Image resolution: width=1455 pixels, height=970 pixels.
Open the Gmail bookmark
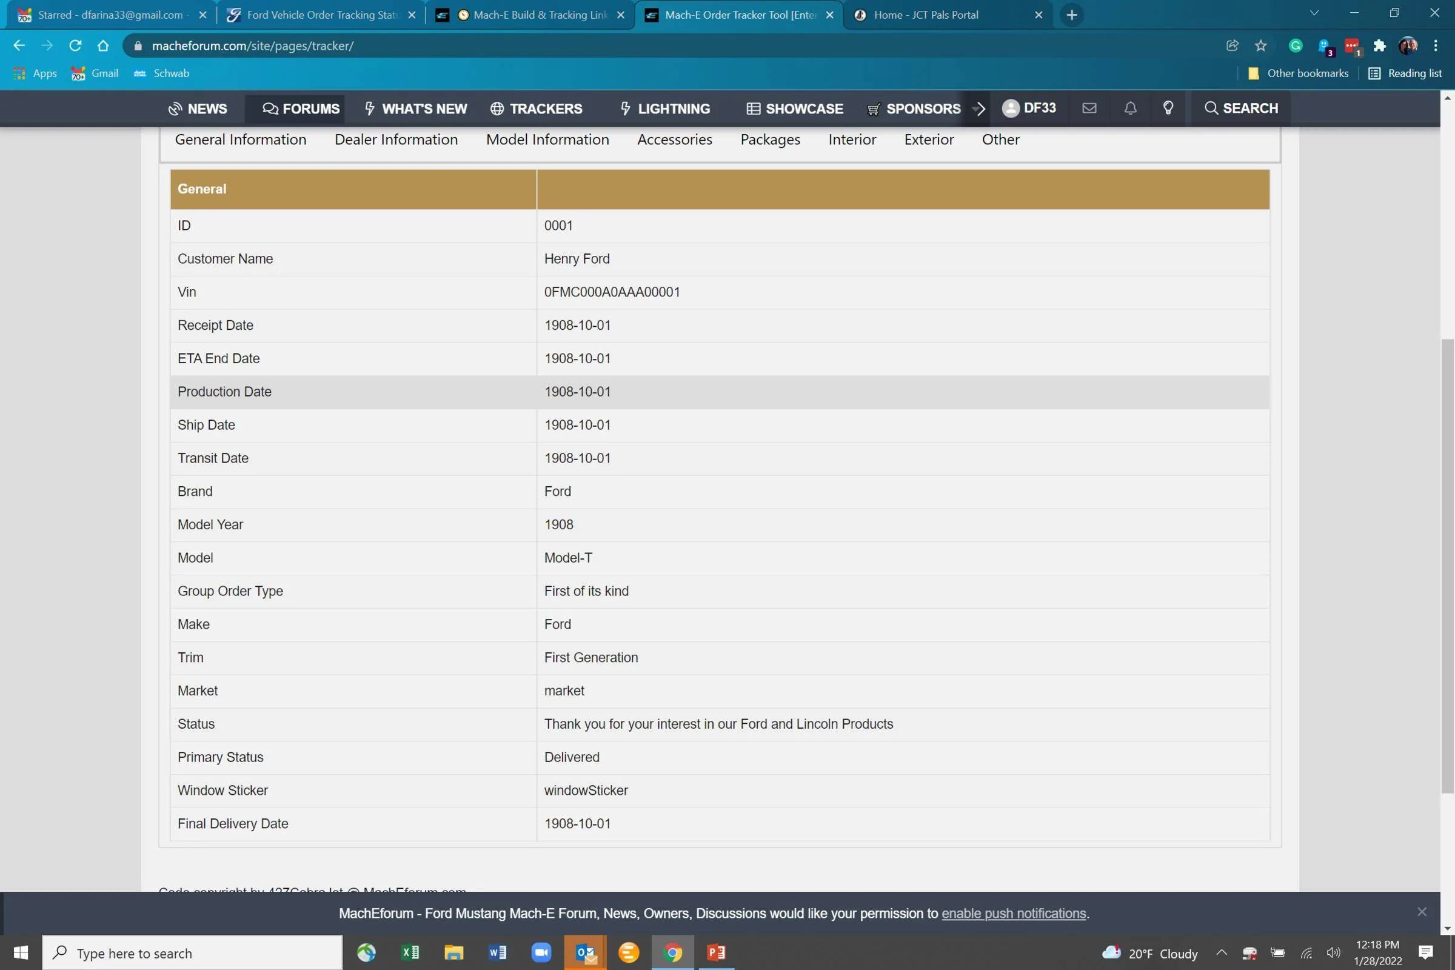tap(95, 73)
